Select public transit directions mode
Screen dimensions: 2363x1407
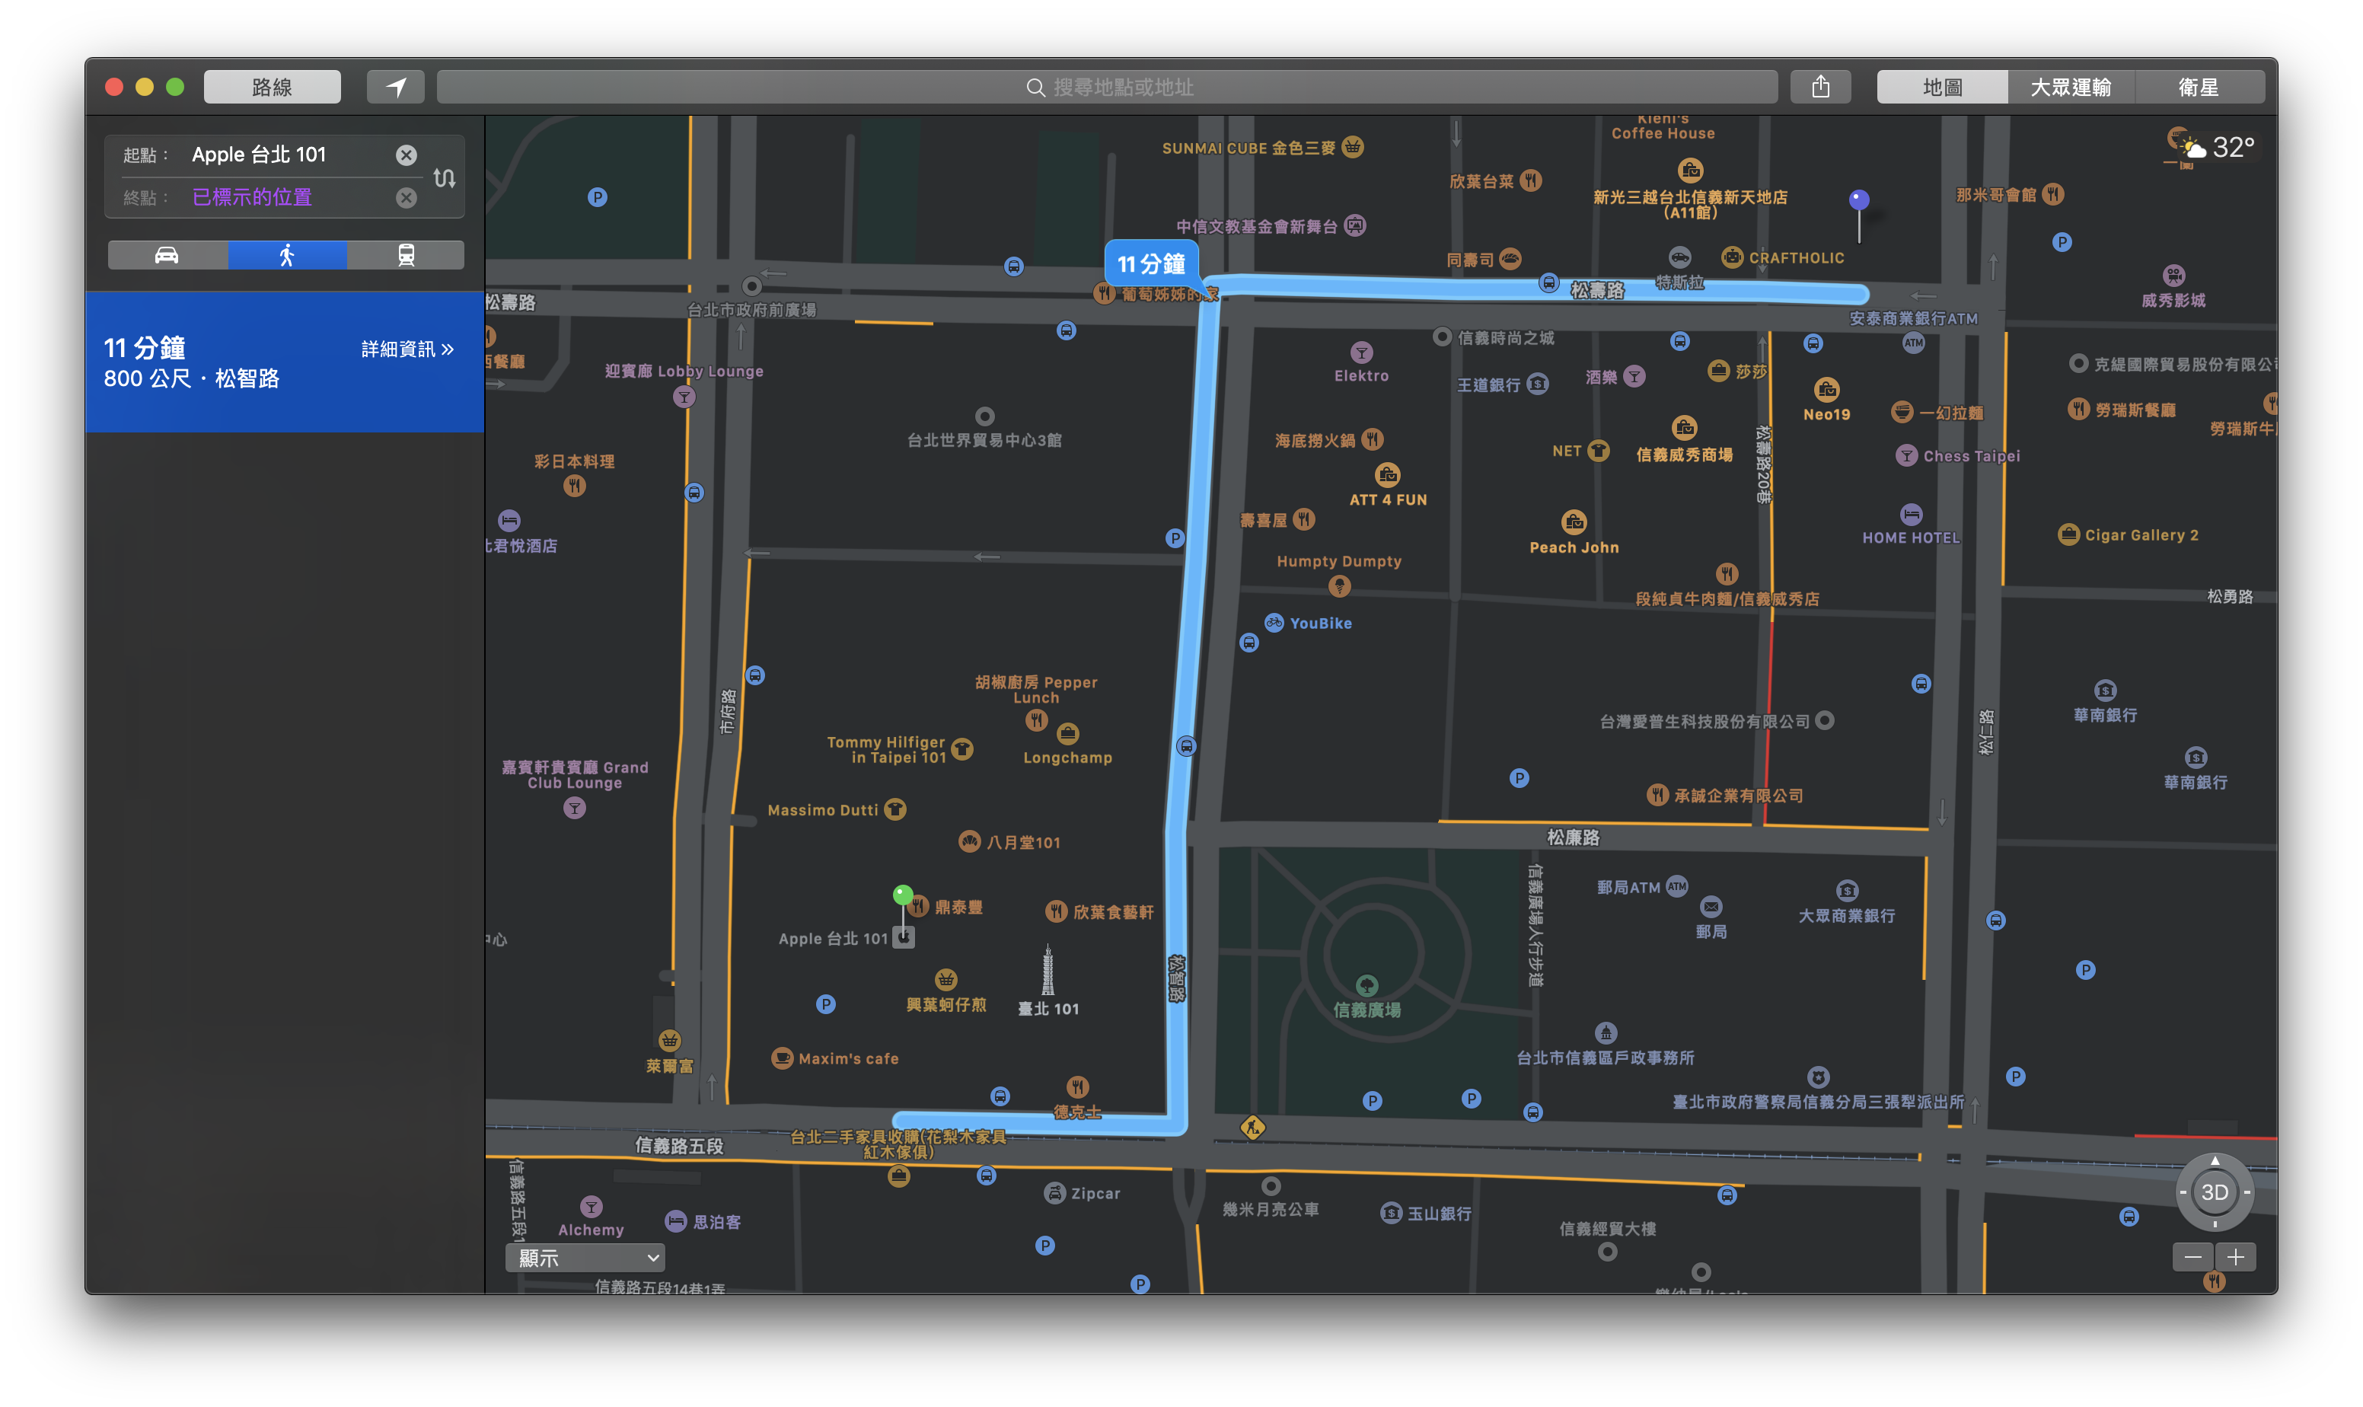406,255
